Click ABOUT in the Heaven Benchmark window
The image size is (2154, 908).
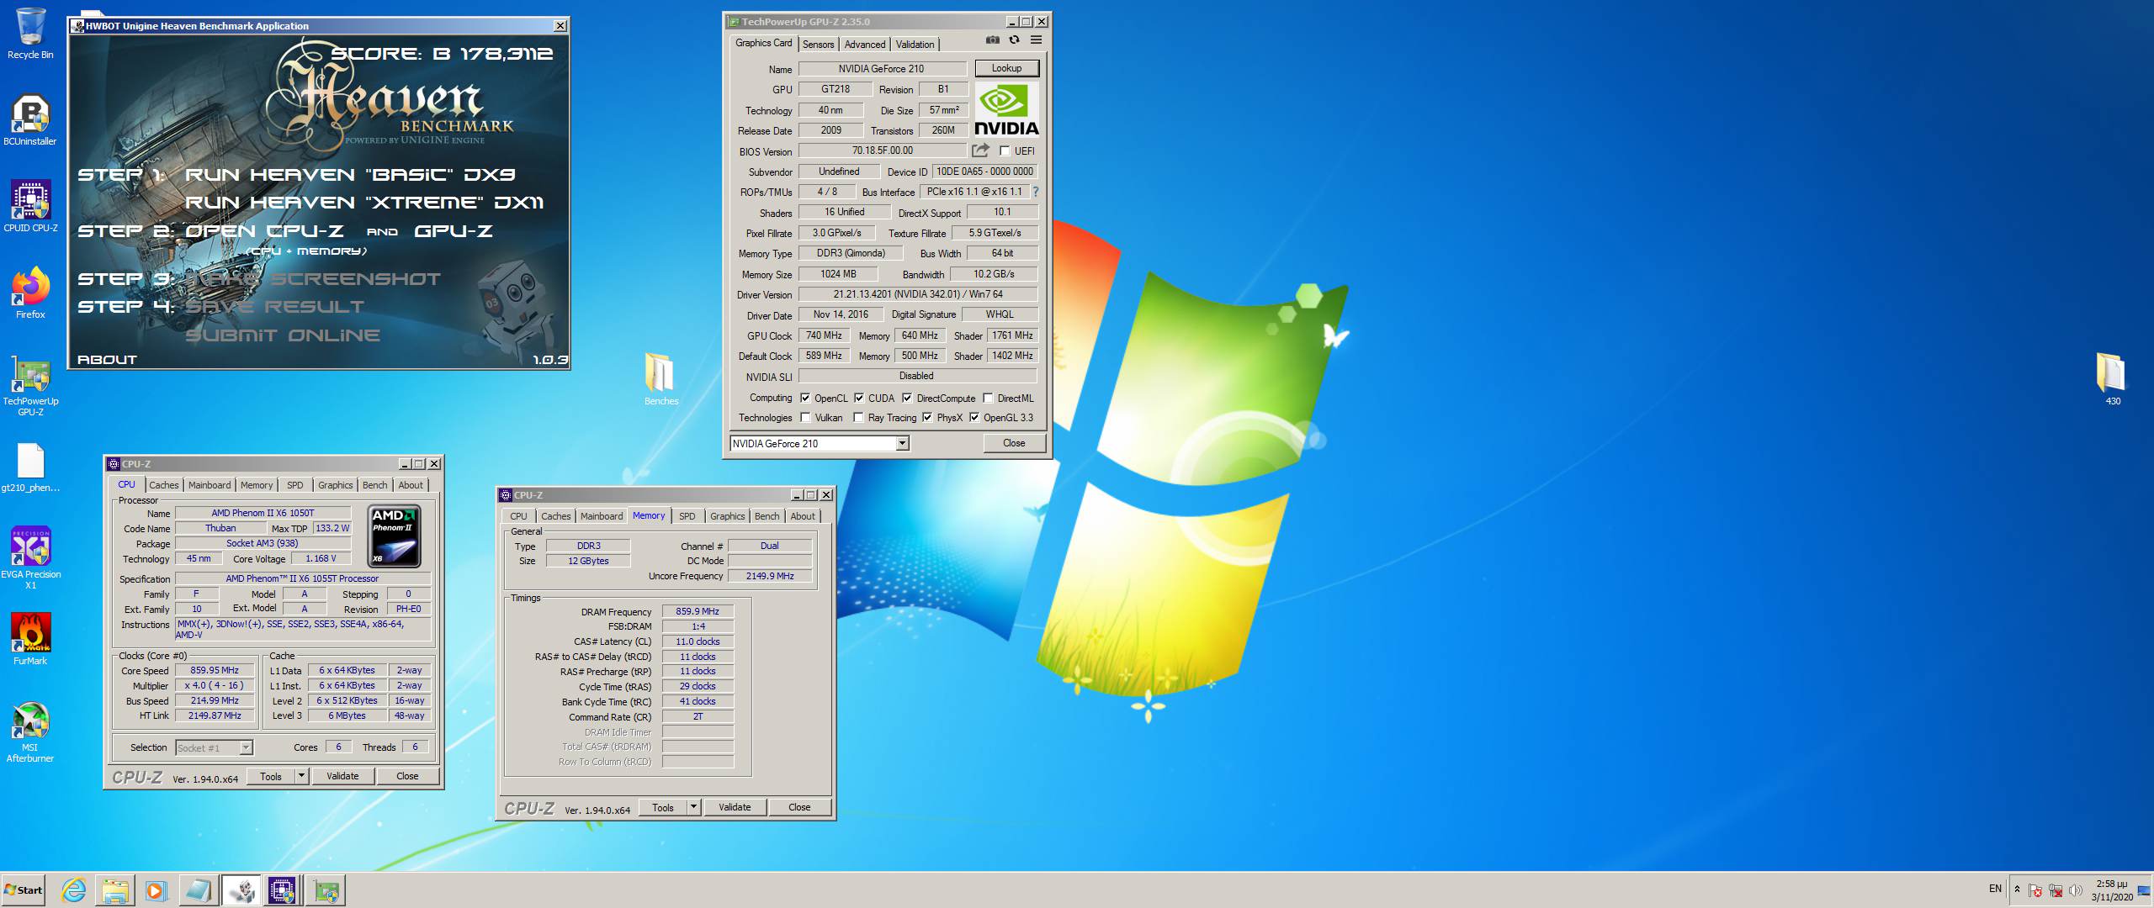coord(107,359)
